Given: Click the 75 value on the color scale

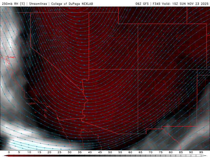Looking at the screenshot, I should [161, 152].
